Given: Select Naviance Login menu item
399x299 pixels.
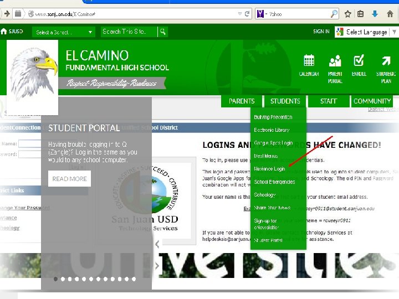Looking at the screenshot, I should coord(269,169).
